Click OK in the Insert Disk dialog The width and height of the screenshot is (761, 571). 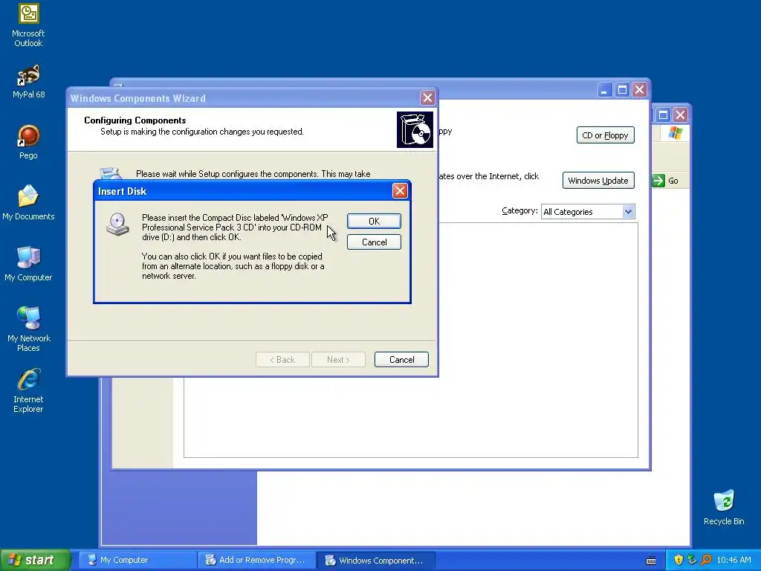pos(374,221)
